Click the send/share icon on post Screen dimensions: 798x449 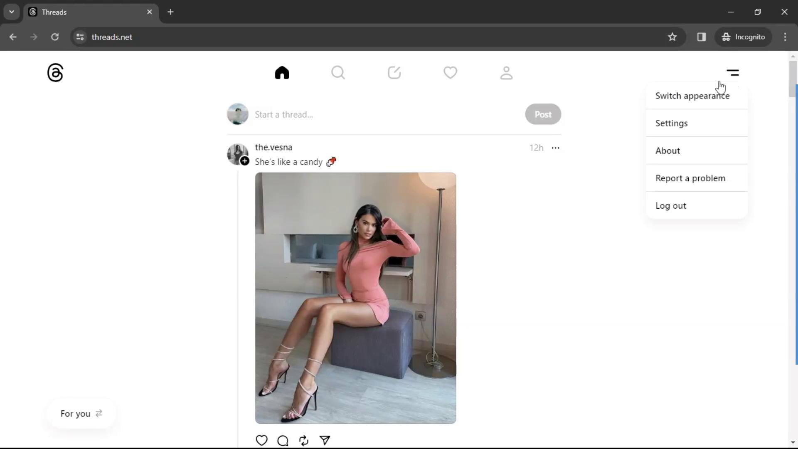(325, 440)
